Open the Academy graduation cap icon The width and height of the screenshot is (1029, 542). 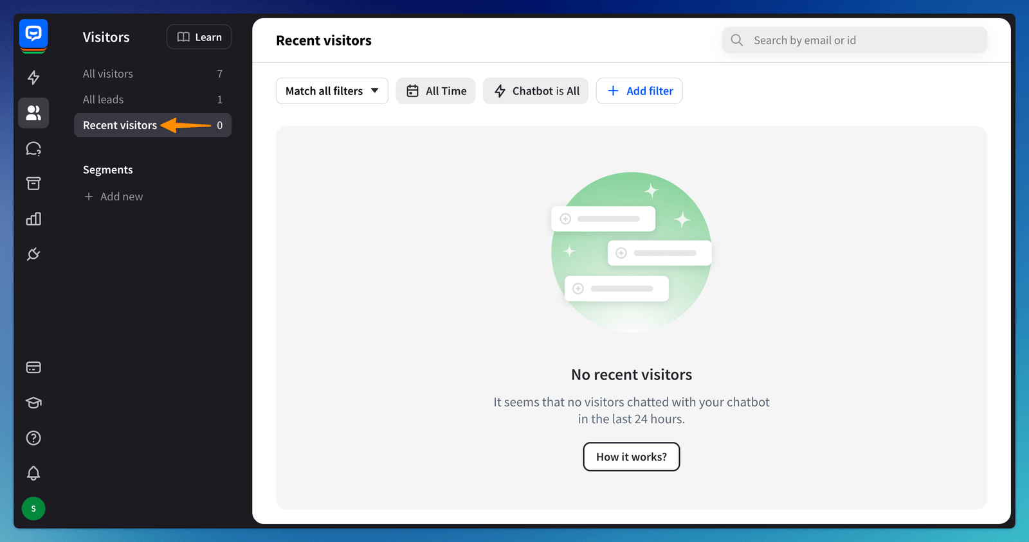33,403
